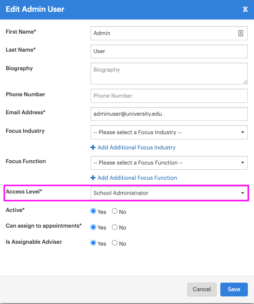Click the contact card icon in First Name field

point(240,33)
